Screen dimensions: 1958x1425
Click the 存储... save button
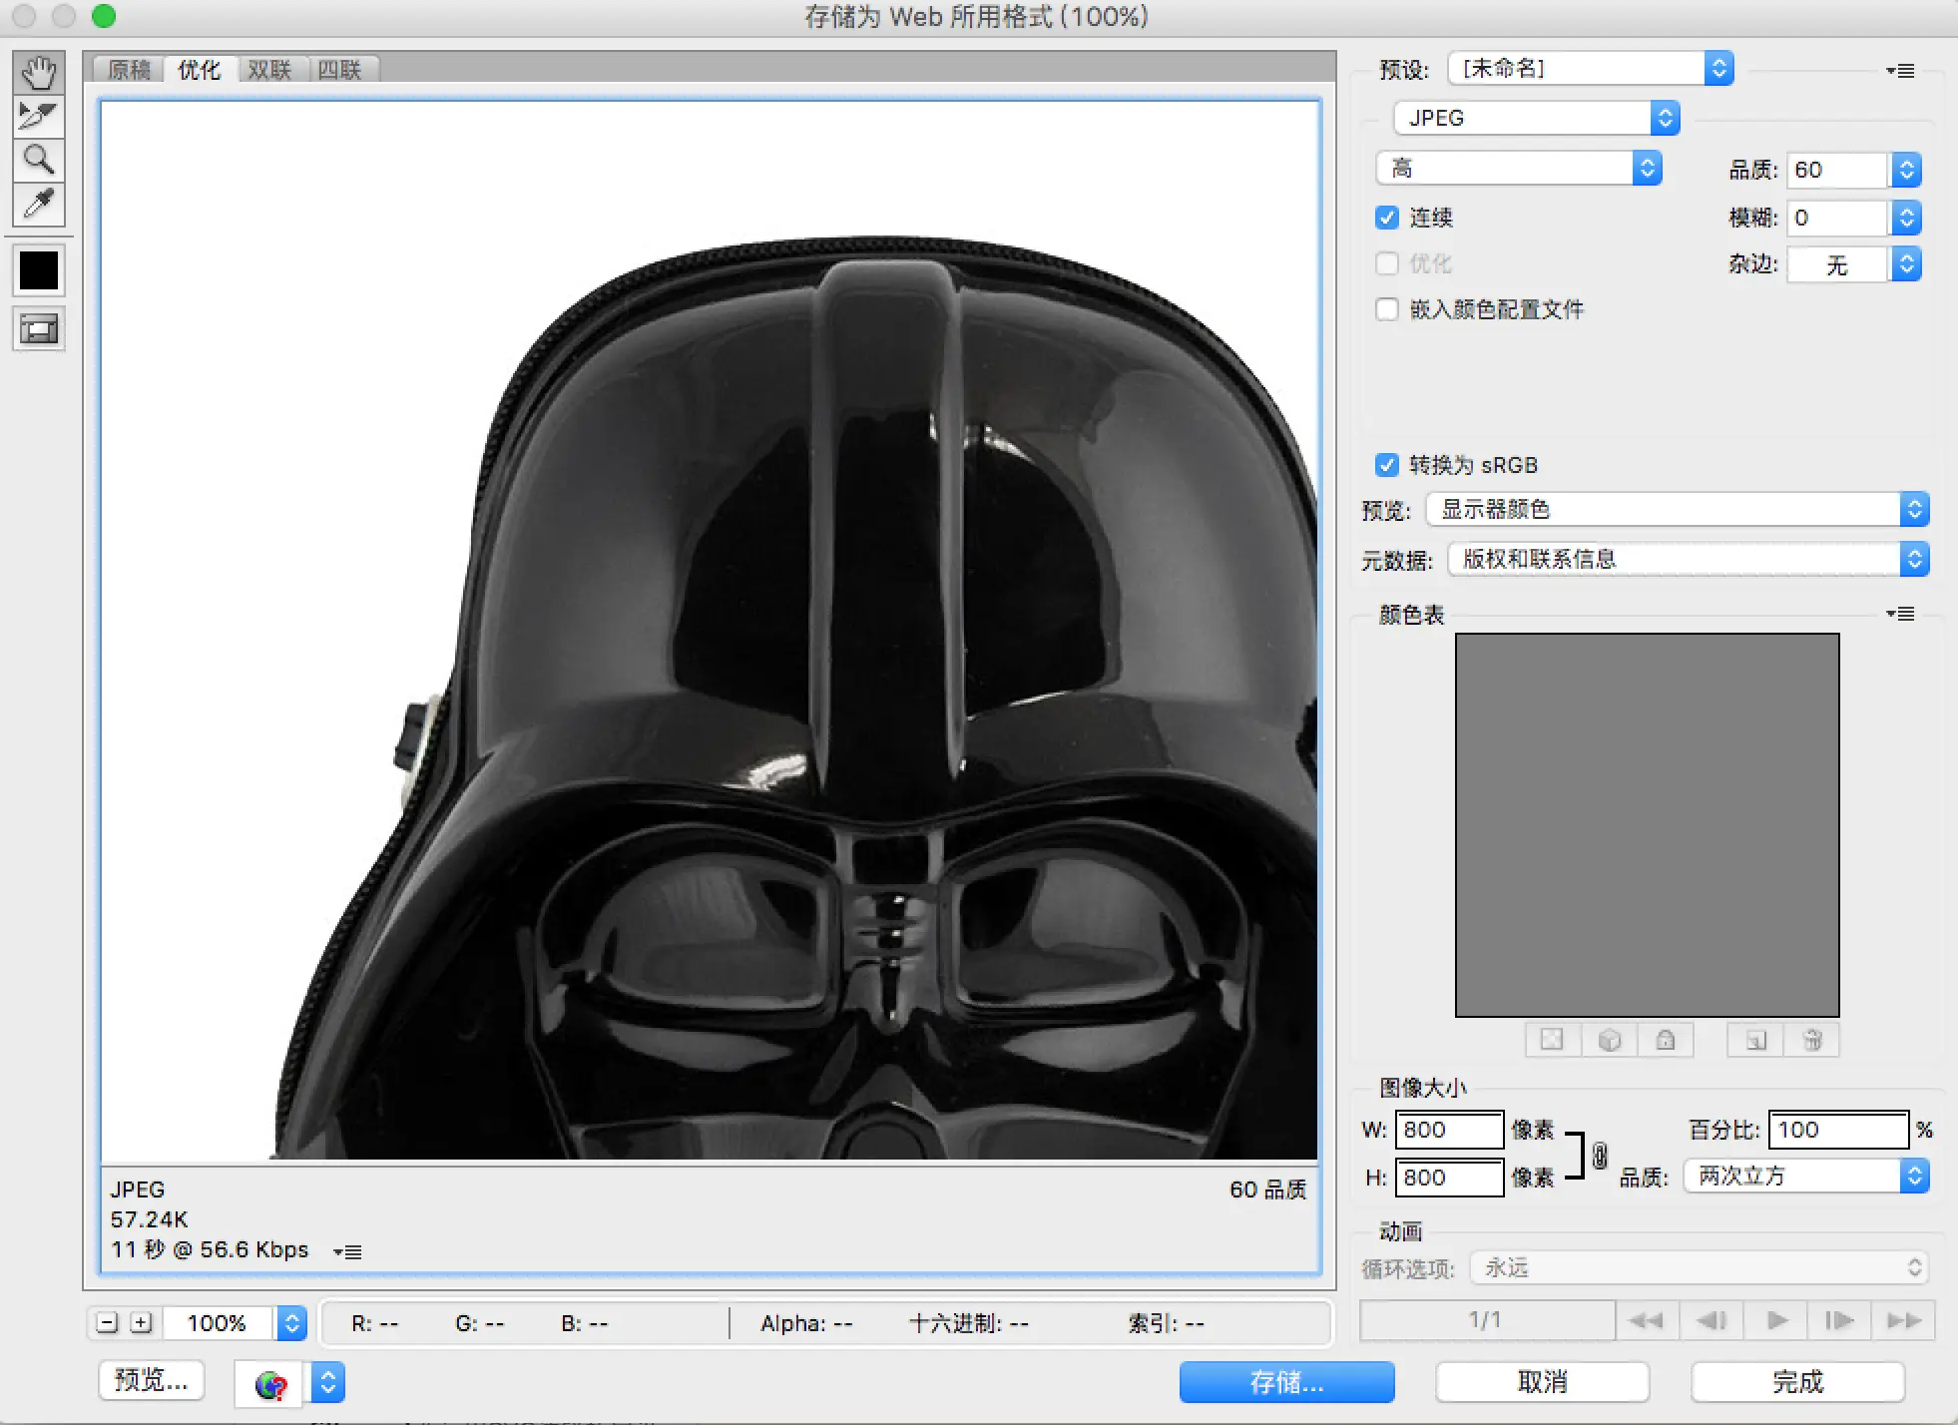coord(1286,1382)
